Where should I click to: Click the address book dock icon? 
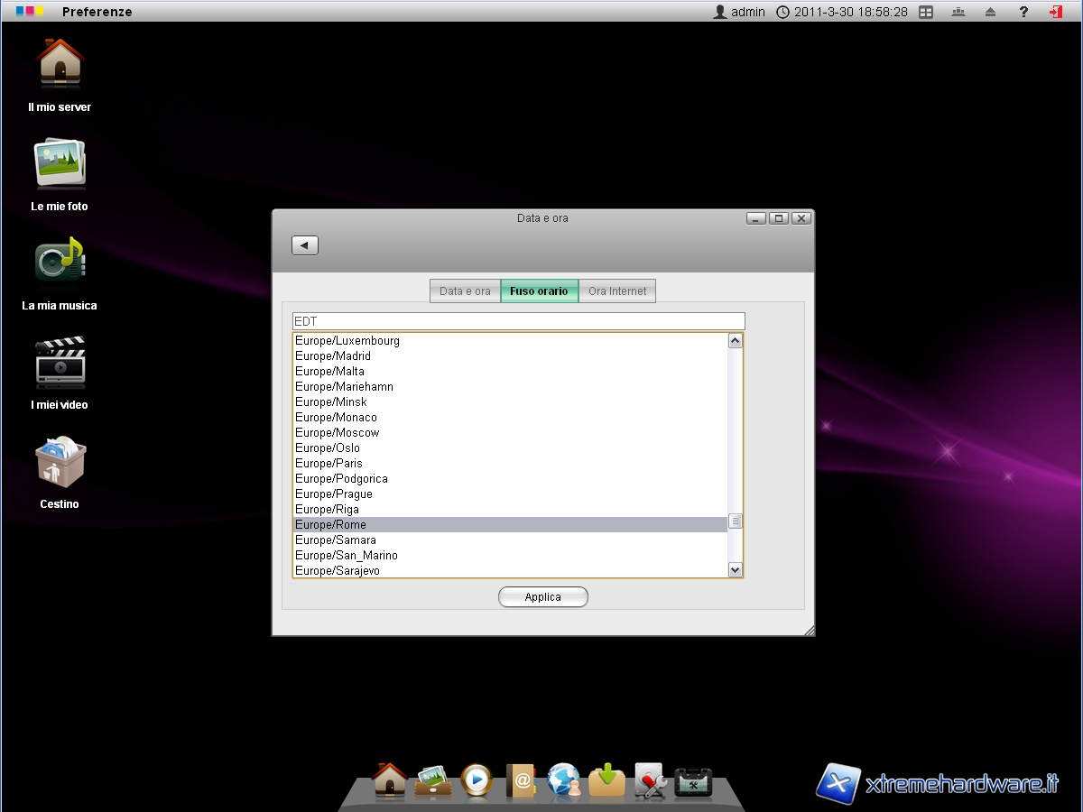pos(521,780)
